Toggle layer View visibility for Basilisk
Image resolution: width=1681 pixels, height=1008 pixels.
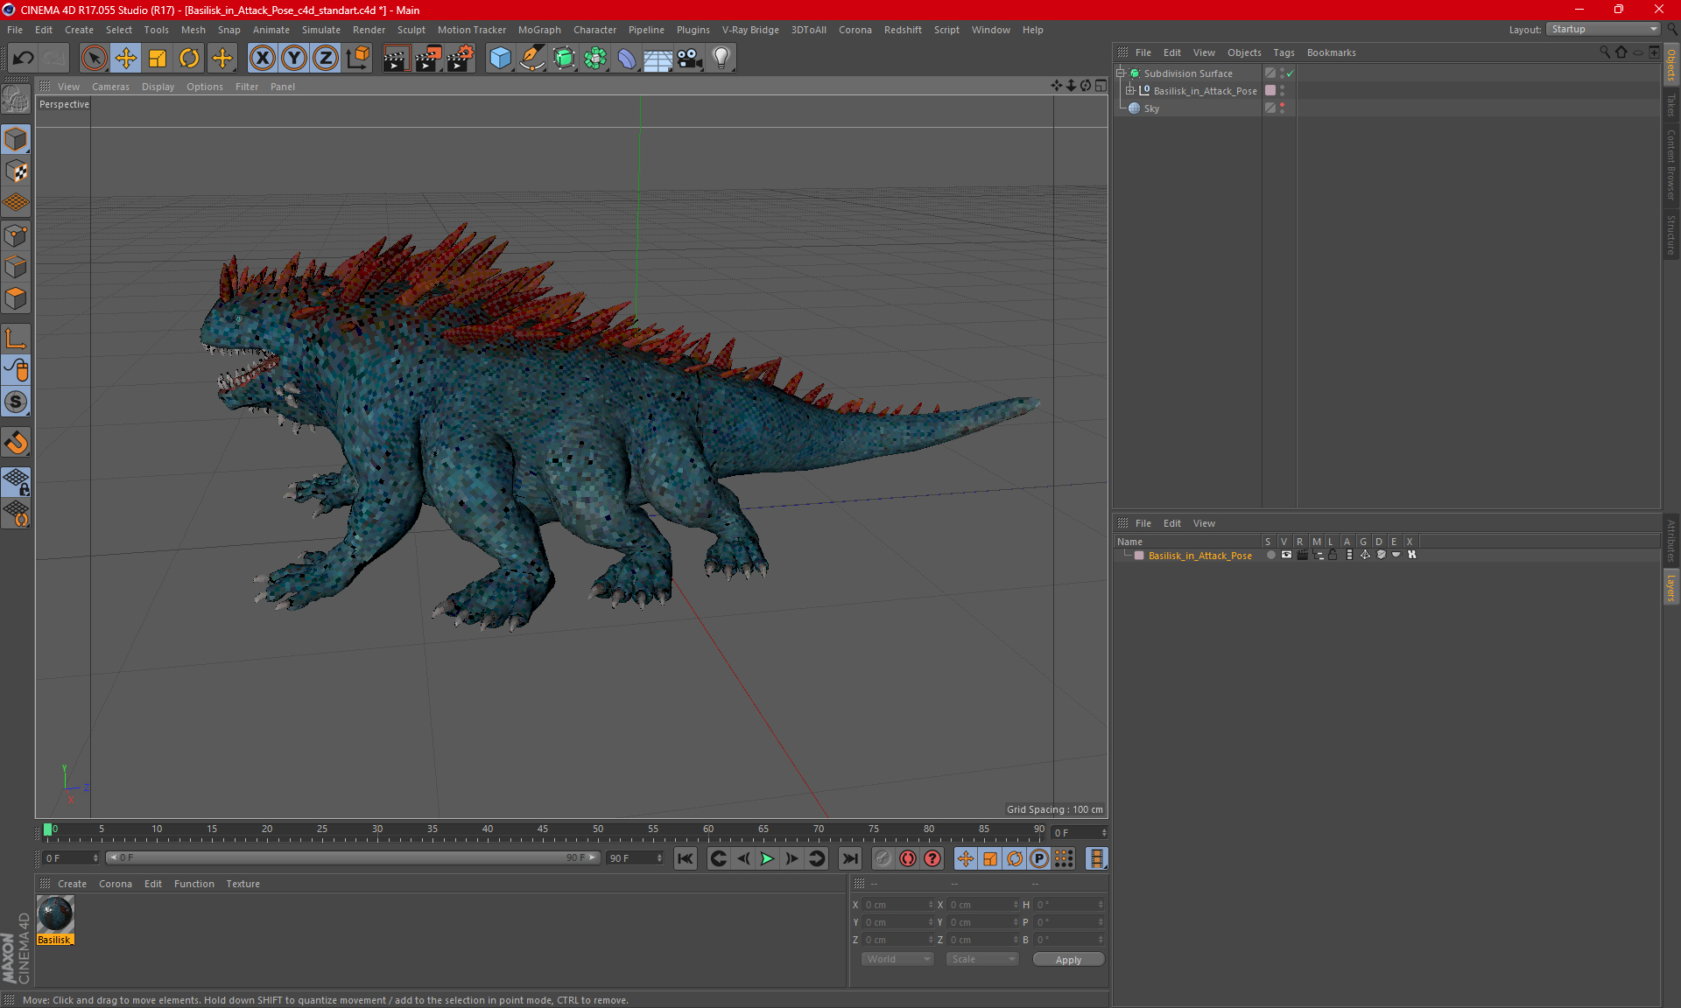pos(1286,555)
